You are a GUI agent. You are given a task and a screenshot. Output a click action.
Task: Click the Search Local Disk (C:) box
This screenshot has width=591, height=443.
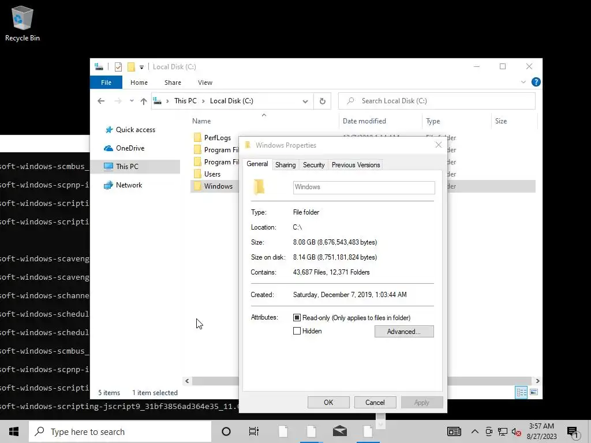click(x=436, y=101)
